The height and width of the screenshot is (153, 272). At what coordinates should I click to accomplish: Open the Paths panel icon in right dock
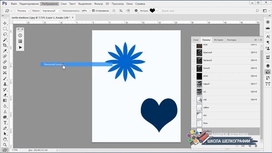pyautogui.click(x=268, y=84)
